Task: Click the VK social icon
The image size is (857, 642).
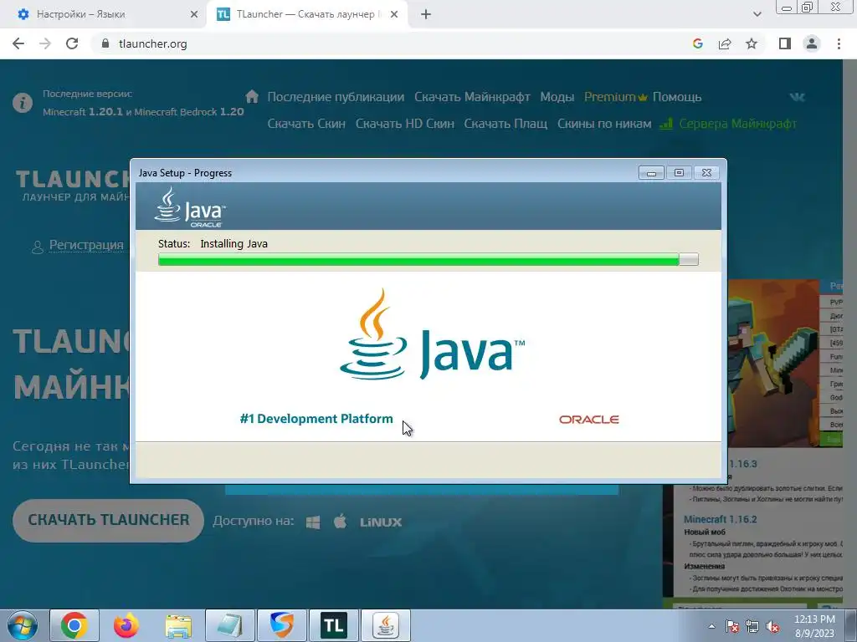Action: tap(798, 97)
